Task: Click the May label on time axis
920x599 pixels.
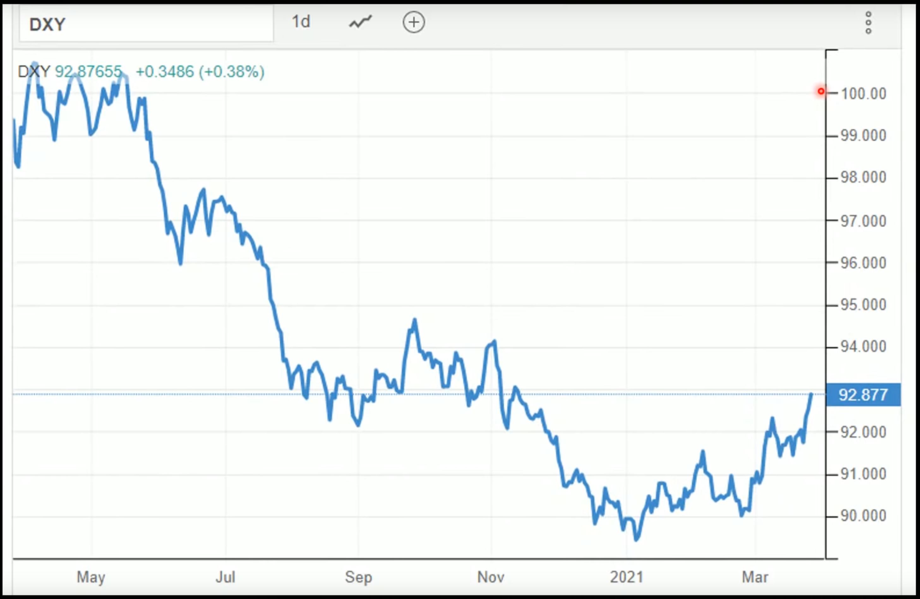Action: 91,577
